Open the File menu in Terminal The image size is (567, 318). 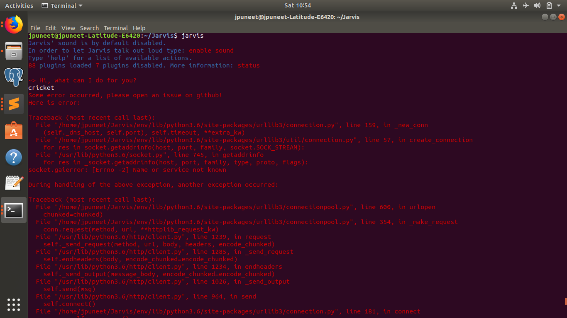[35, 28]
